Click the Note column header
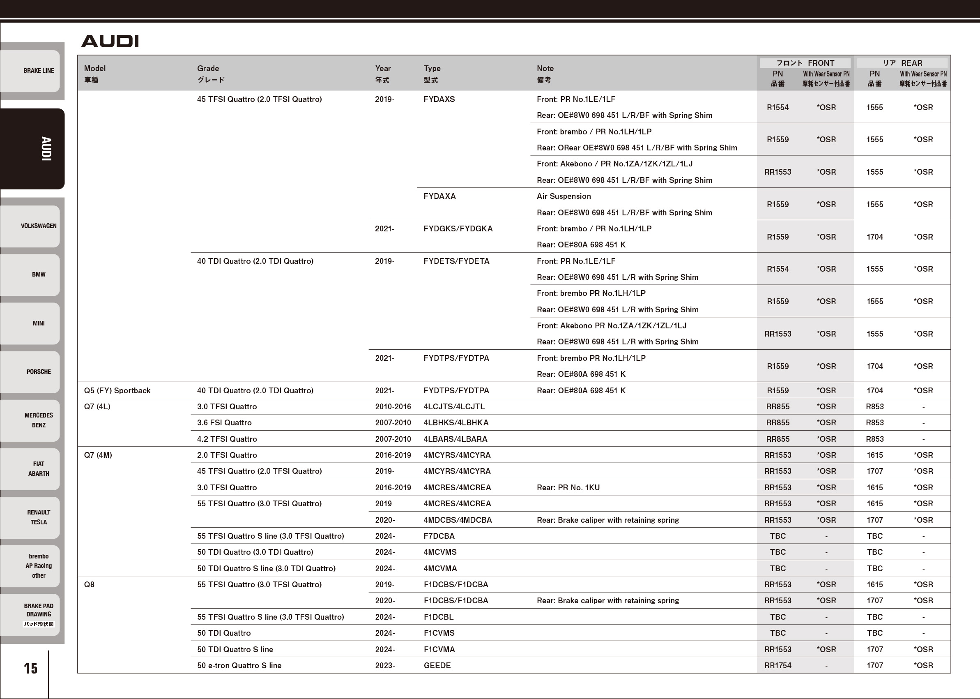The height and width of the screenshot is (699, 980). point(545,74)
